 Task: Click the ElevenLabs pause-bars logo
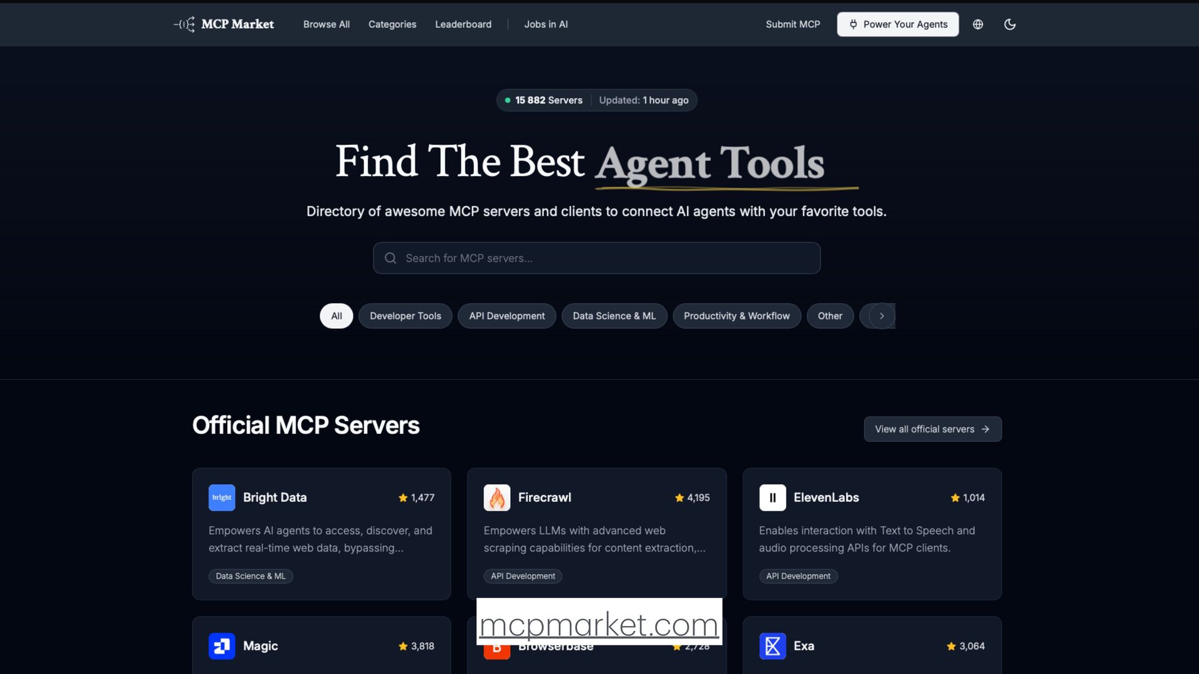[x=772, y=497]
